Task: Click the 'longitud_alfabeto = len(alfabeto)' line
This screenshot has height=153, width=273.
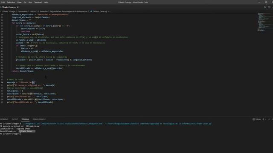Action: (x=30, y=17)
